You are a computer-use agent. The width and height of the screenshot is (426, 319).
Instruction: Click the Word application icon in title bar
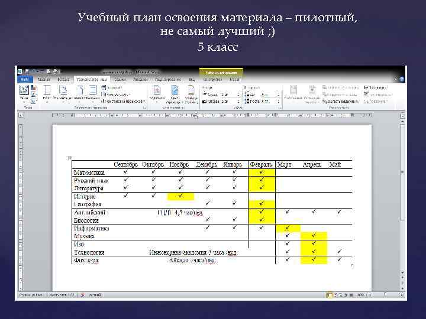[20, 71]
